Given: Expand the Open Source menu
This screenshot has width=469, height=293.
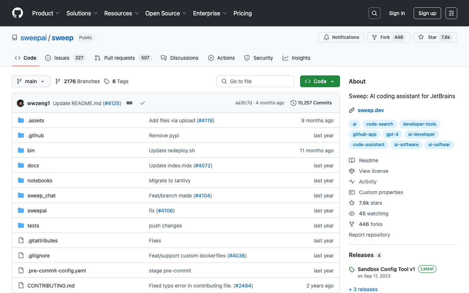Looking at the screenshot, I should [x=166, y=13].
